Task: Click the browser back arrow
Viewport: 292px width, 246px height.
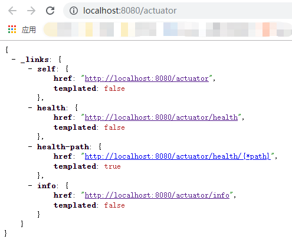Action: click(x=12, y=11)
